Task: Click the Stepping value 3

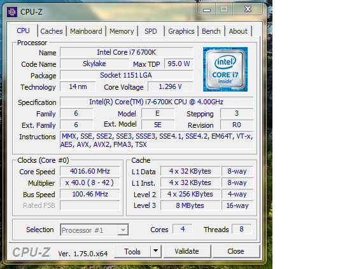Action: click(237, 113)
